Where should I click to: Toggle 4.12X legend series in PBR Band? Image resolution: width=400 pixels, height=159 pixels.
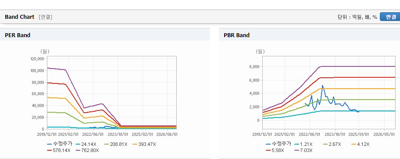pos(360,144)
